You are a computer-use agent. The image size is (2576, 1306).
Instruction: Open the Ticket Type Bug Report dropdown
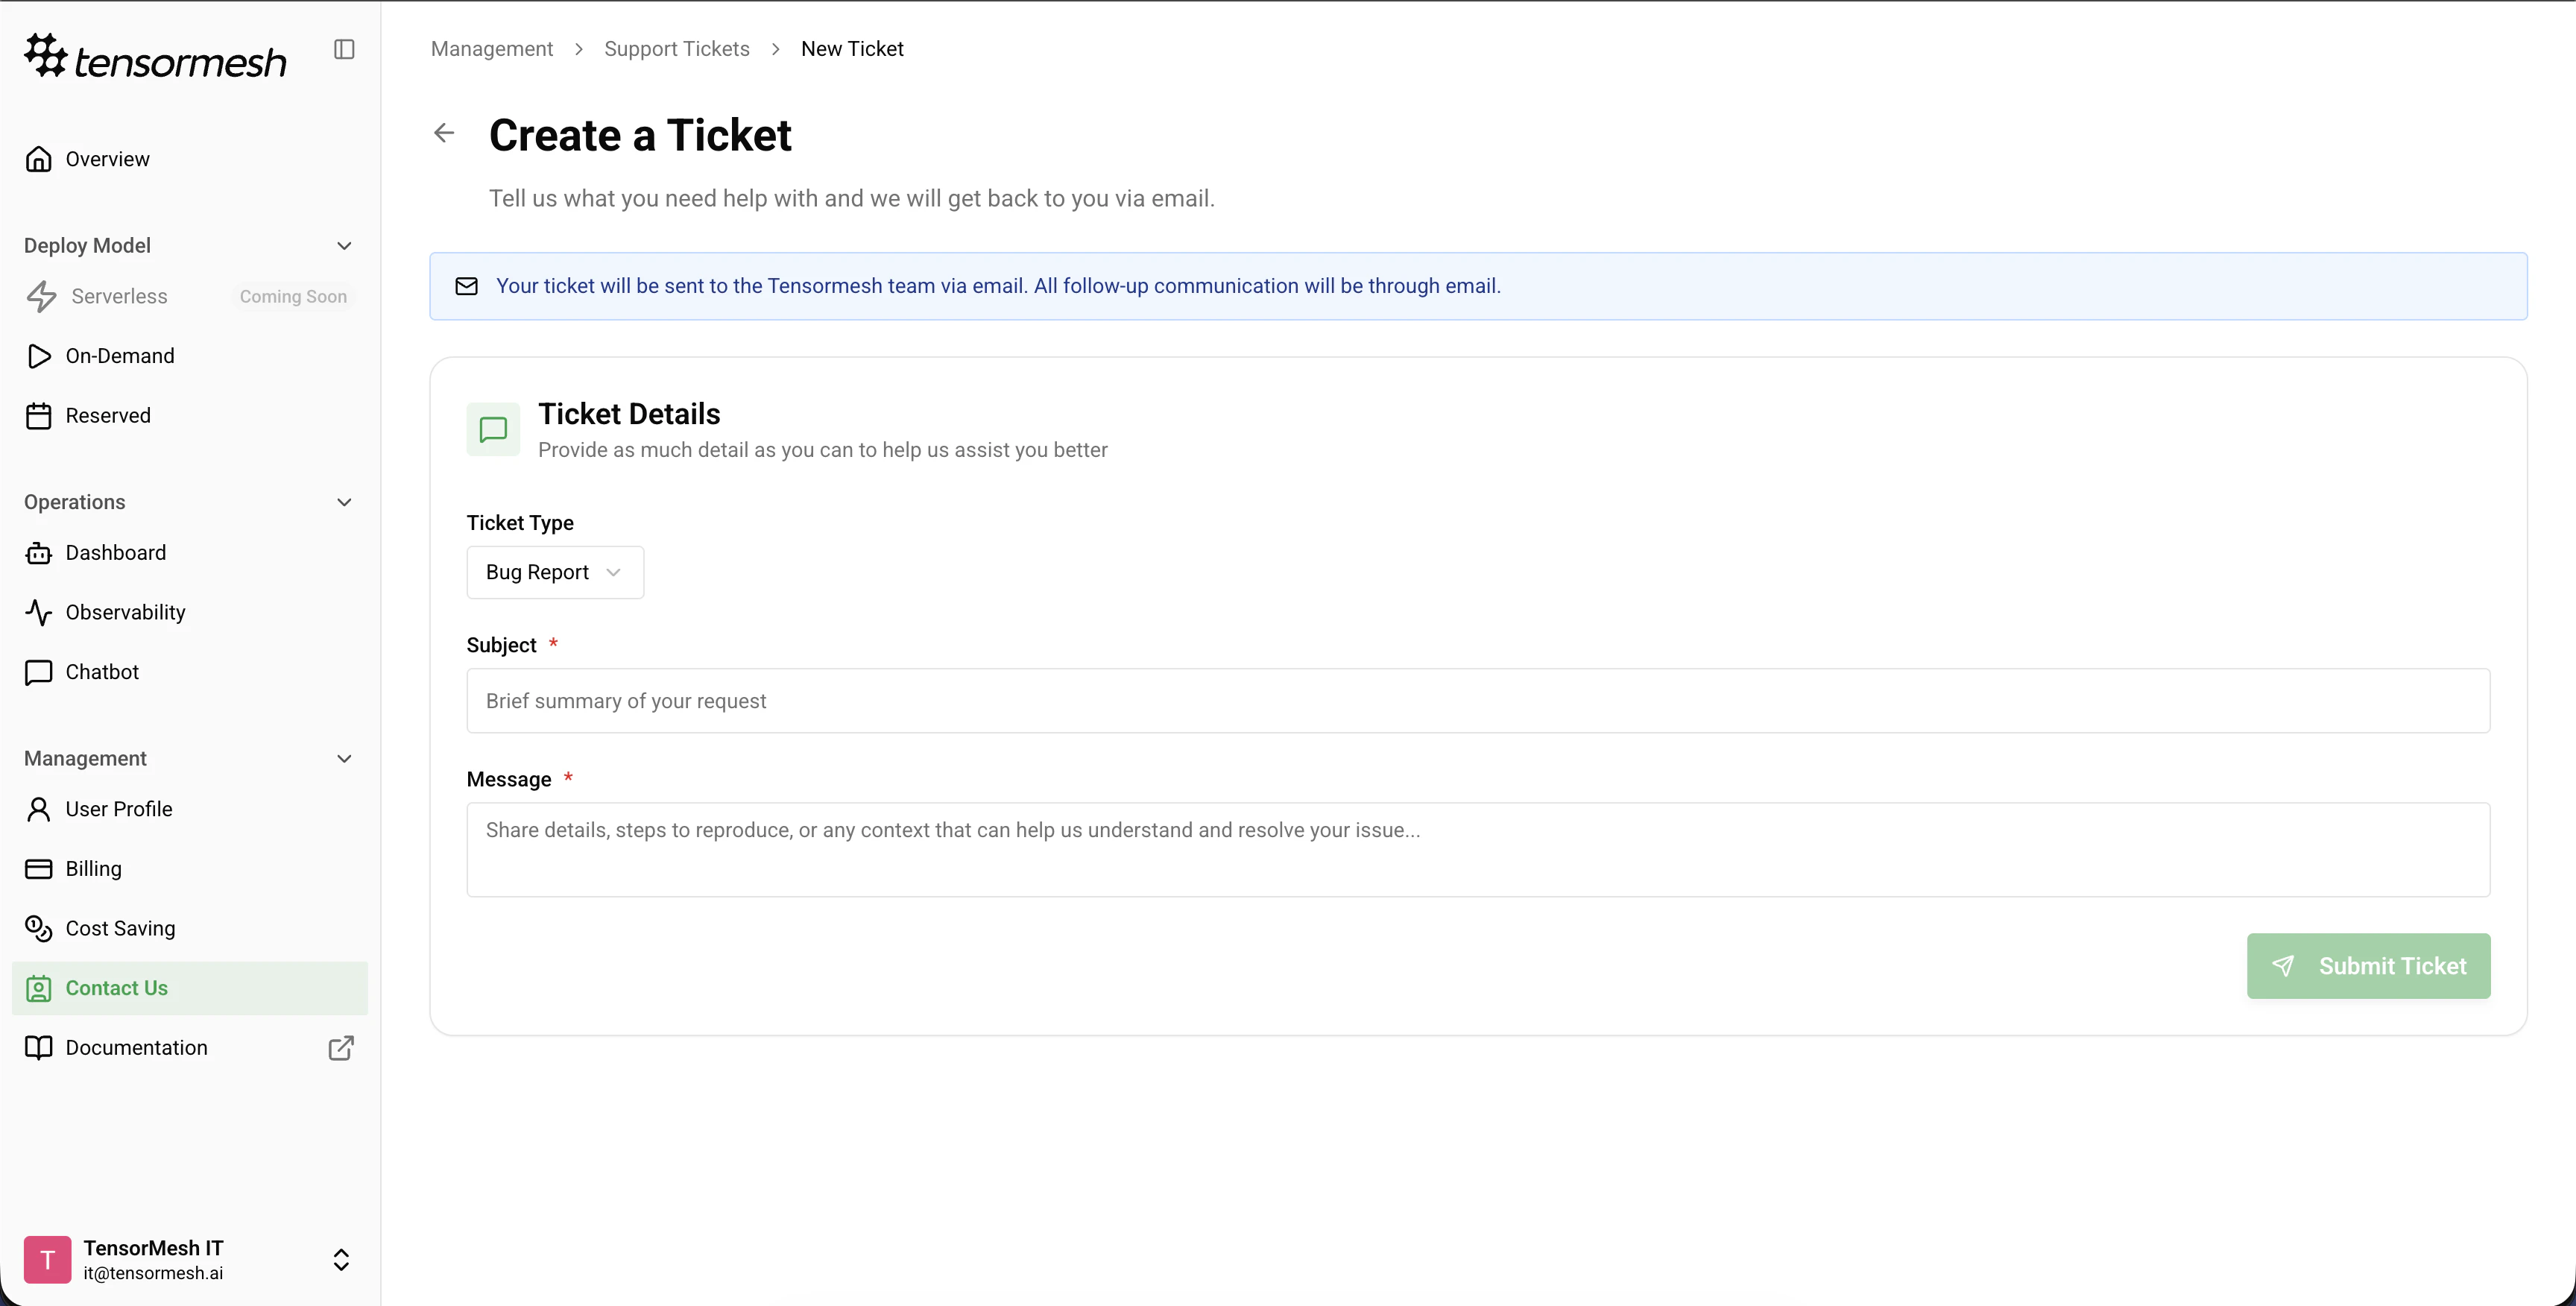pos(554,572)
